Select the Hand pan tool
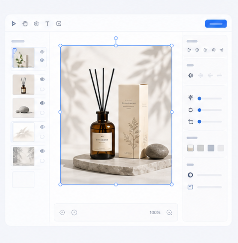The height and width of the screenshot is (243, 238). 25,24
